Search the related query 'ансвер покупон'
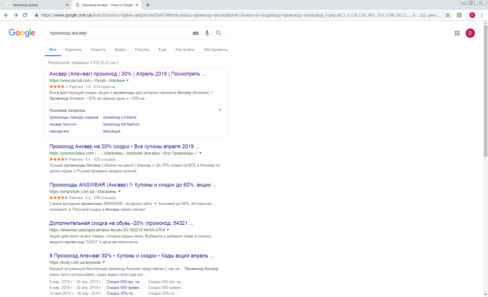 63,124
